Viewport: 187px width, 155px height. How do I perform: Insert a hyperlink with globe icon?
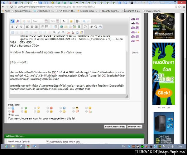pos(61,27)
